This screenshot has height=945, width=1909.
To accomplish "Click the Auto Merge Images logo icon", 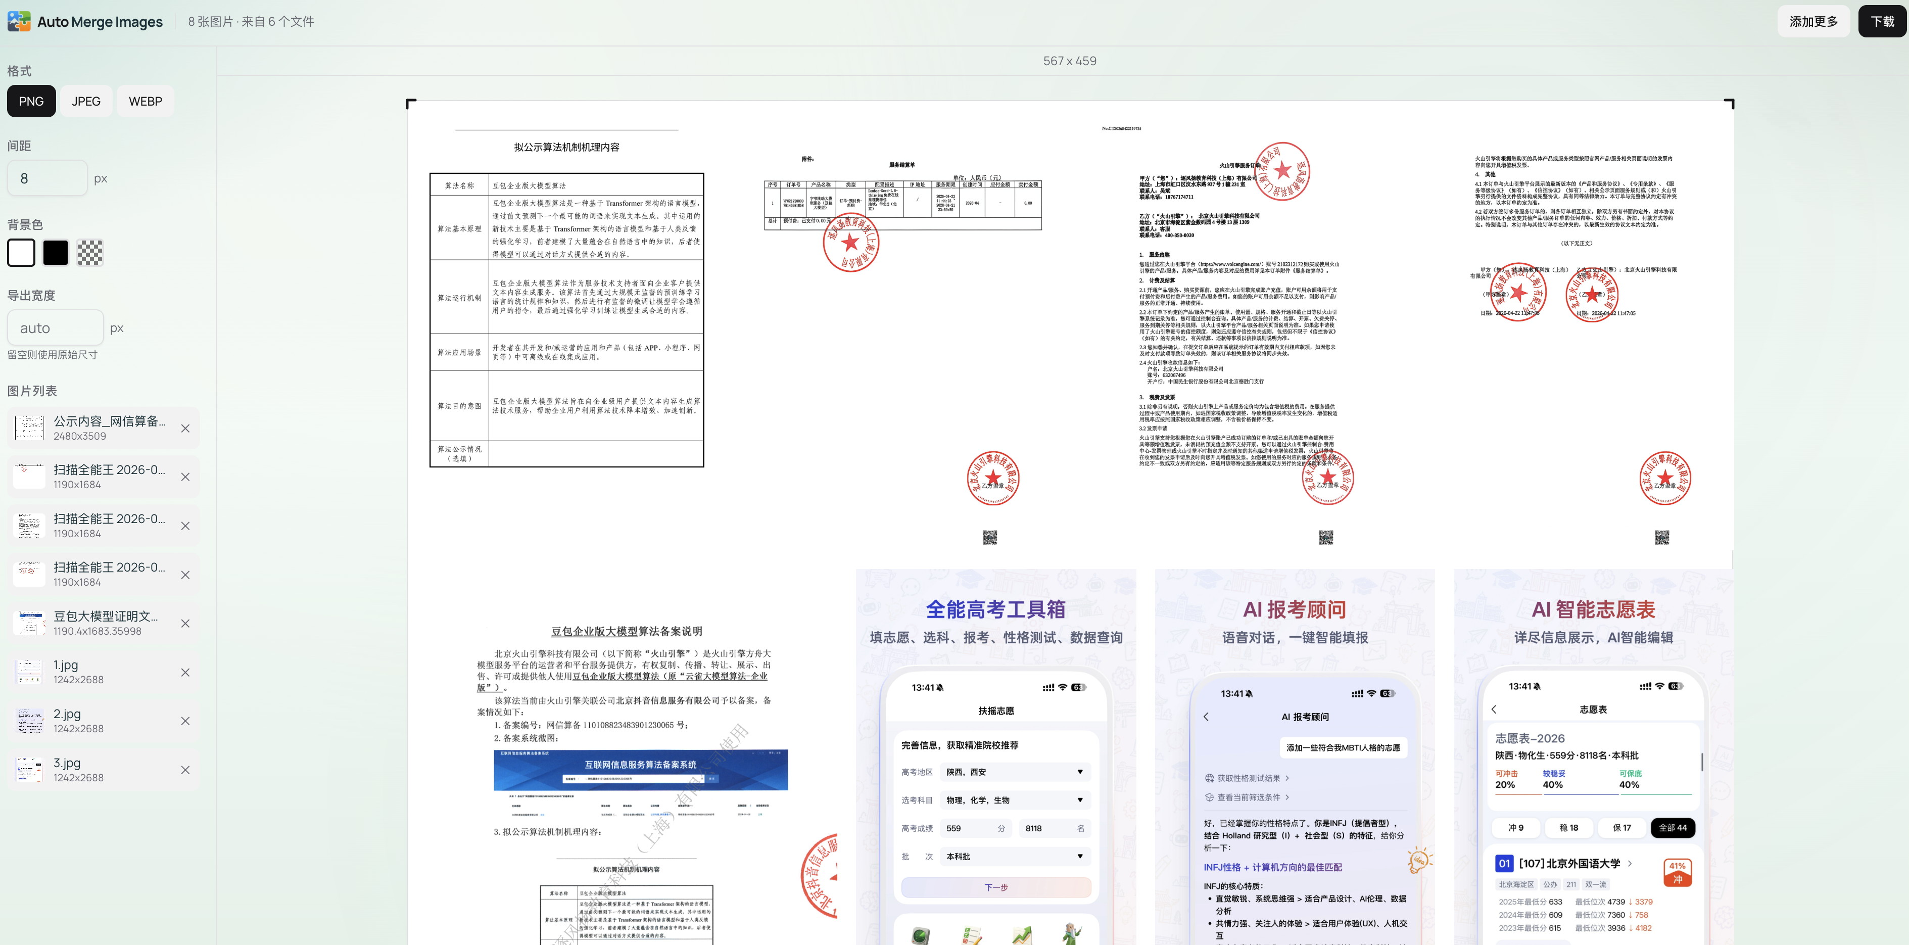I will (x=19, y=22).
